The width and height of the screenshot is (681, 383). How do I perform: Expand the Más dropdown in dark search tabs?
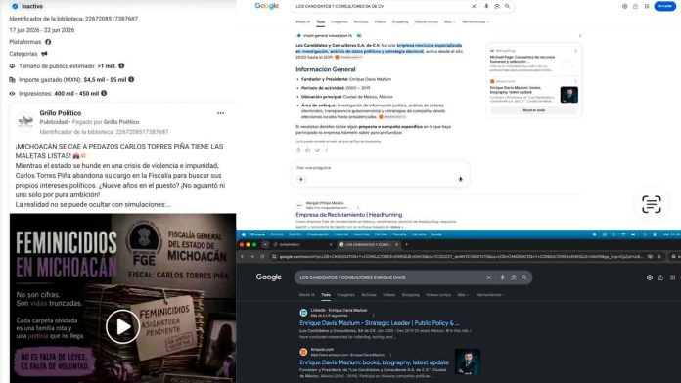(x=462, y=295)
